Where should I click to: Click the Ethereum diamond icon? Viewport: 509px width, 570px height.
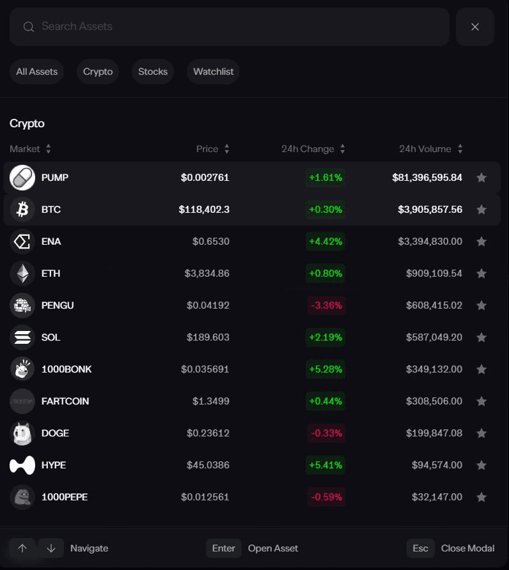coord(22,273)
